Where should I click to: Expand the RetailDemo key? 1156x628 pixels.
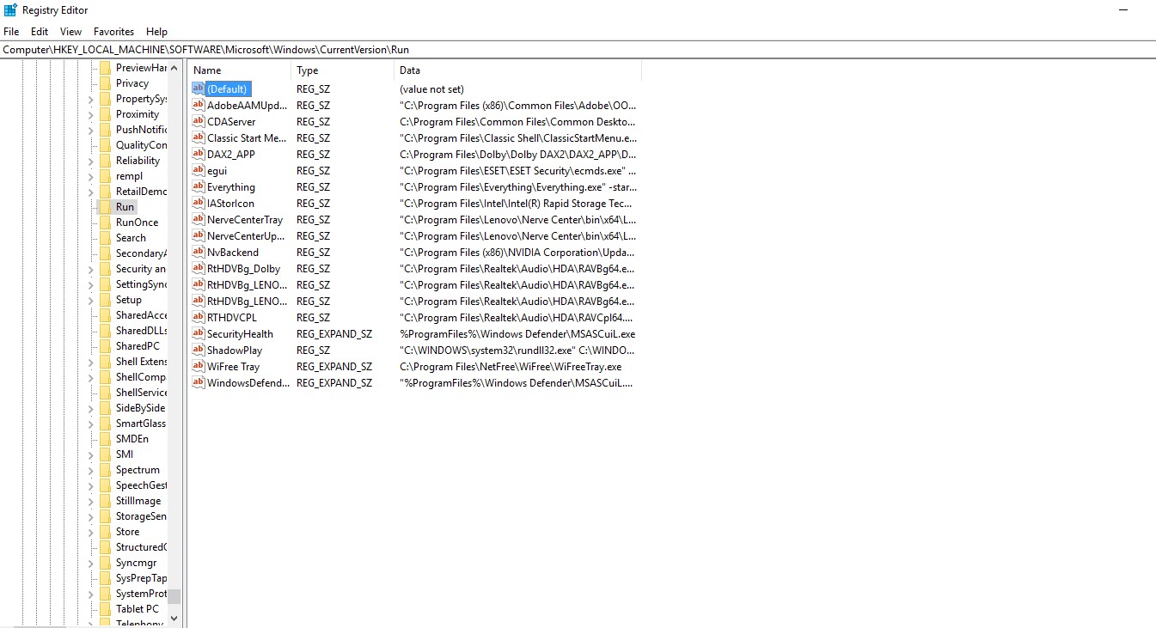tap(91, 192)
